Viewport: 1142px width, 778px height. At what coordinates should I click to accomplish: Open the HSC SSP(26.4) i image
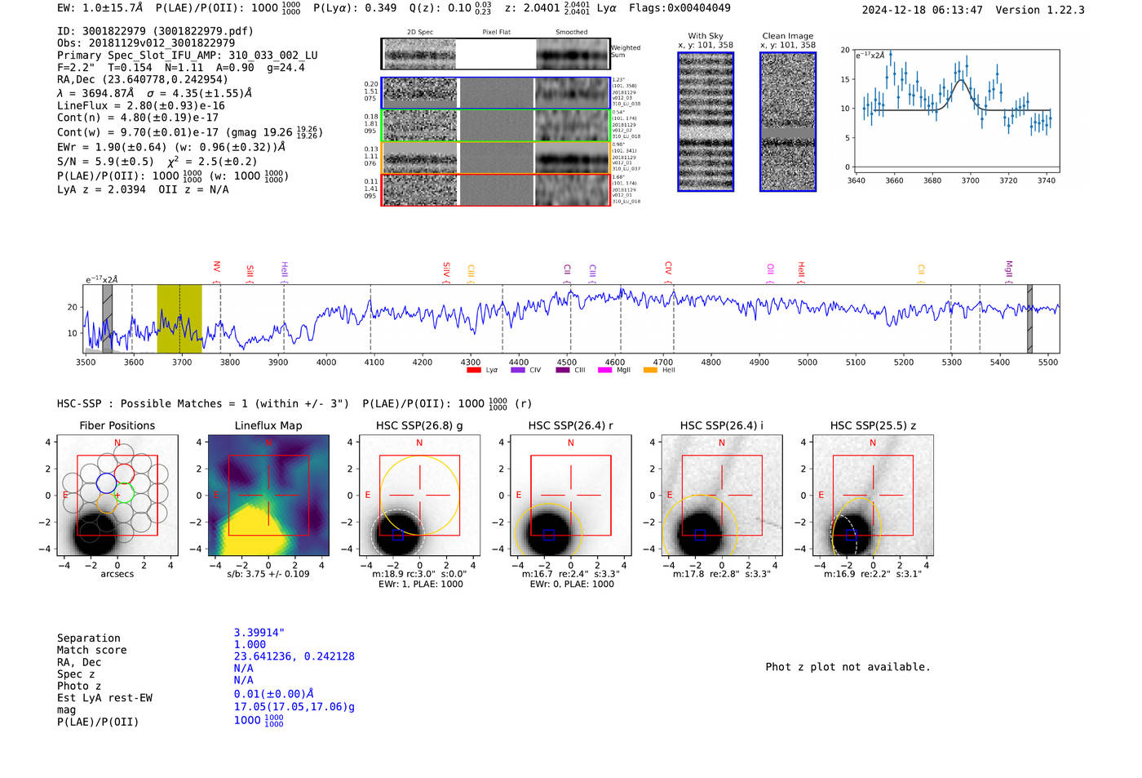[x=722, y=496]
